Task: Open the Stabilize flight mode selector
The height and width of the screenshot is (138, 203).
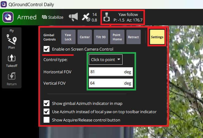Action: tap(53, 17)
